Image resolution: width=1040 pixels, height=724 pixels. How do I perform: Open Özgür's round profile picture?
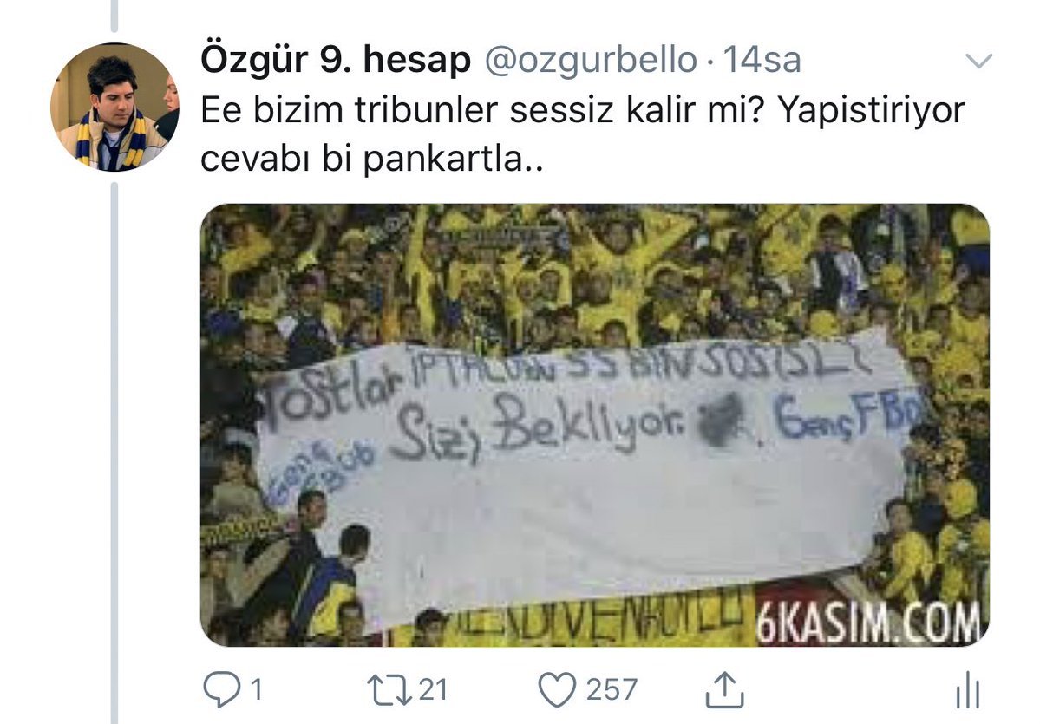(114, 108)
